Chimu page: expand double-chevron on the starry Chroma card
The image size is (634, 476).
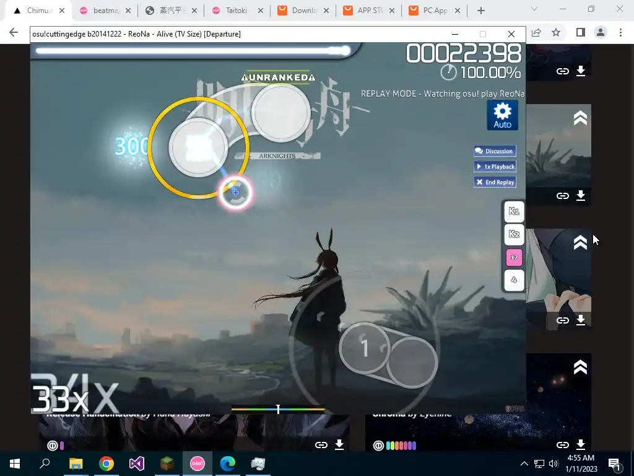point(580,367)
